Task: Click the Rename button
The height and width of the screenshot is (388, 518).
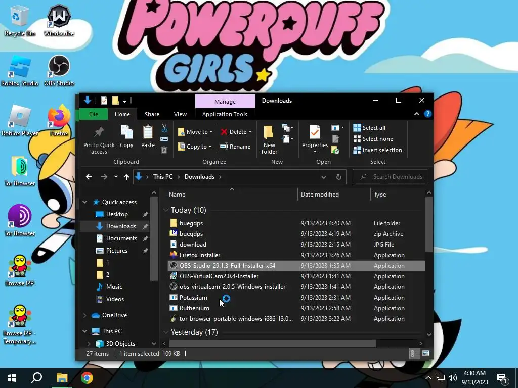Action: 235,147
